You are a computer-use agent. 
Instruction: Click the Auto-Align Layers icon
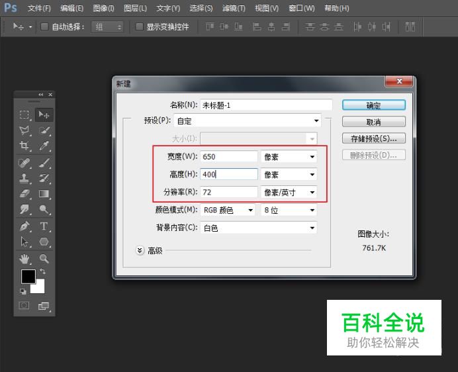[410, 27]
